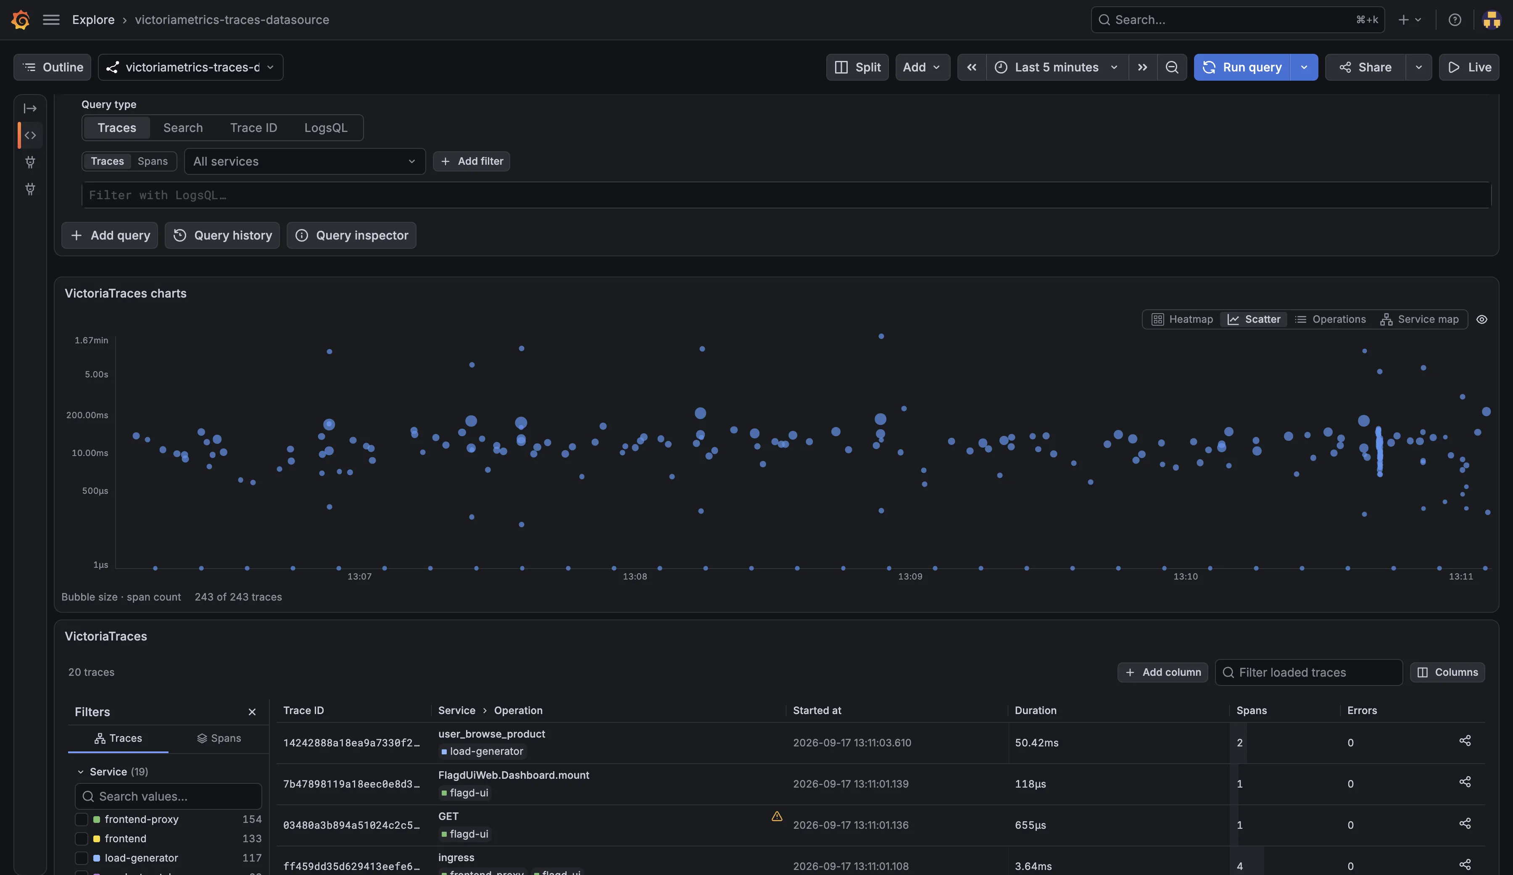Open the Traces tab in Filters

pyautogui.click(x=118, y=738)
